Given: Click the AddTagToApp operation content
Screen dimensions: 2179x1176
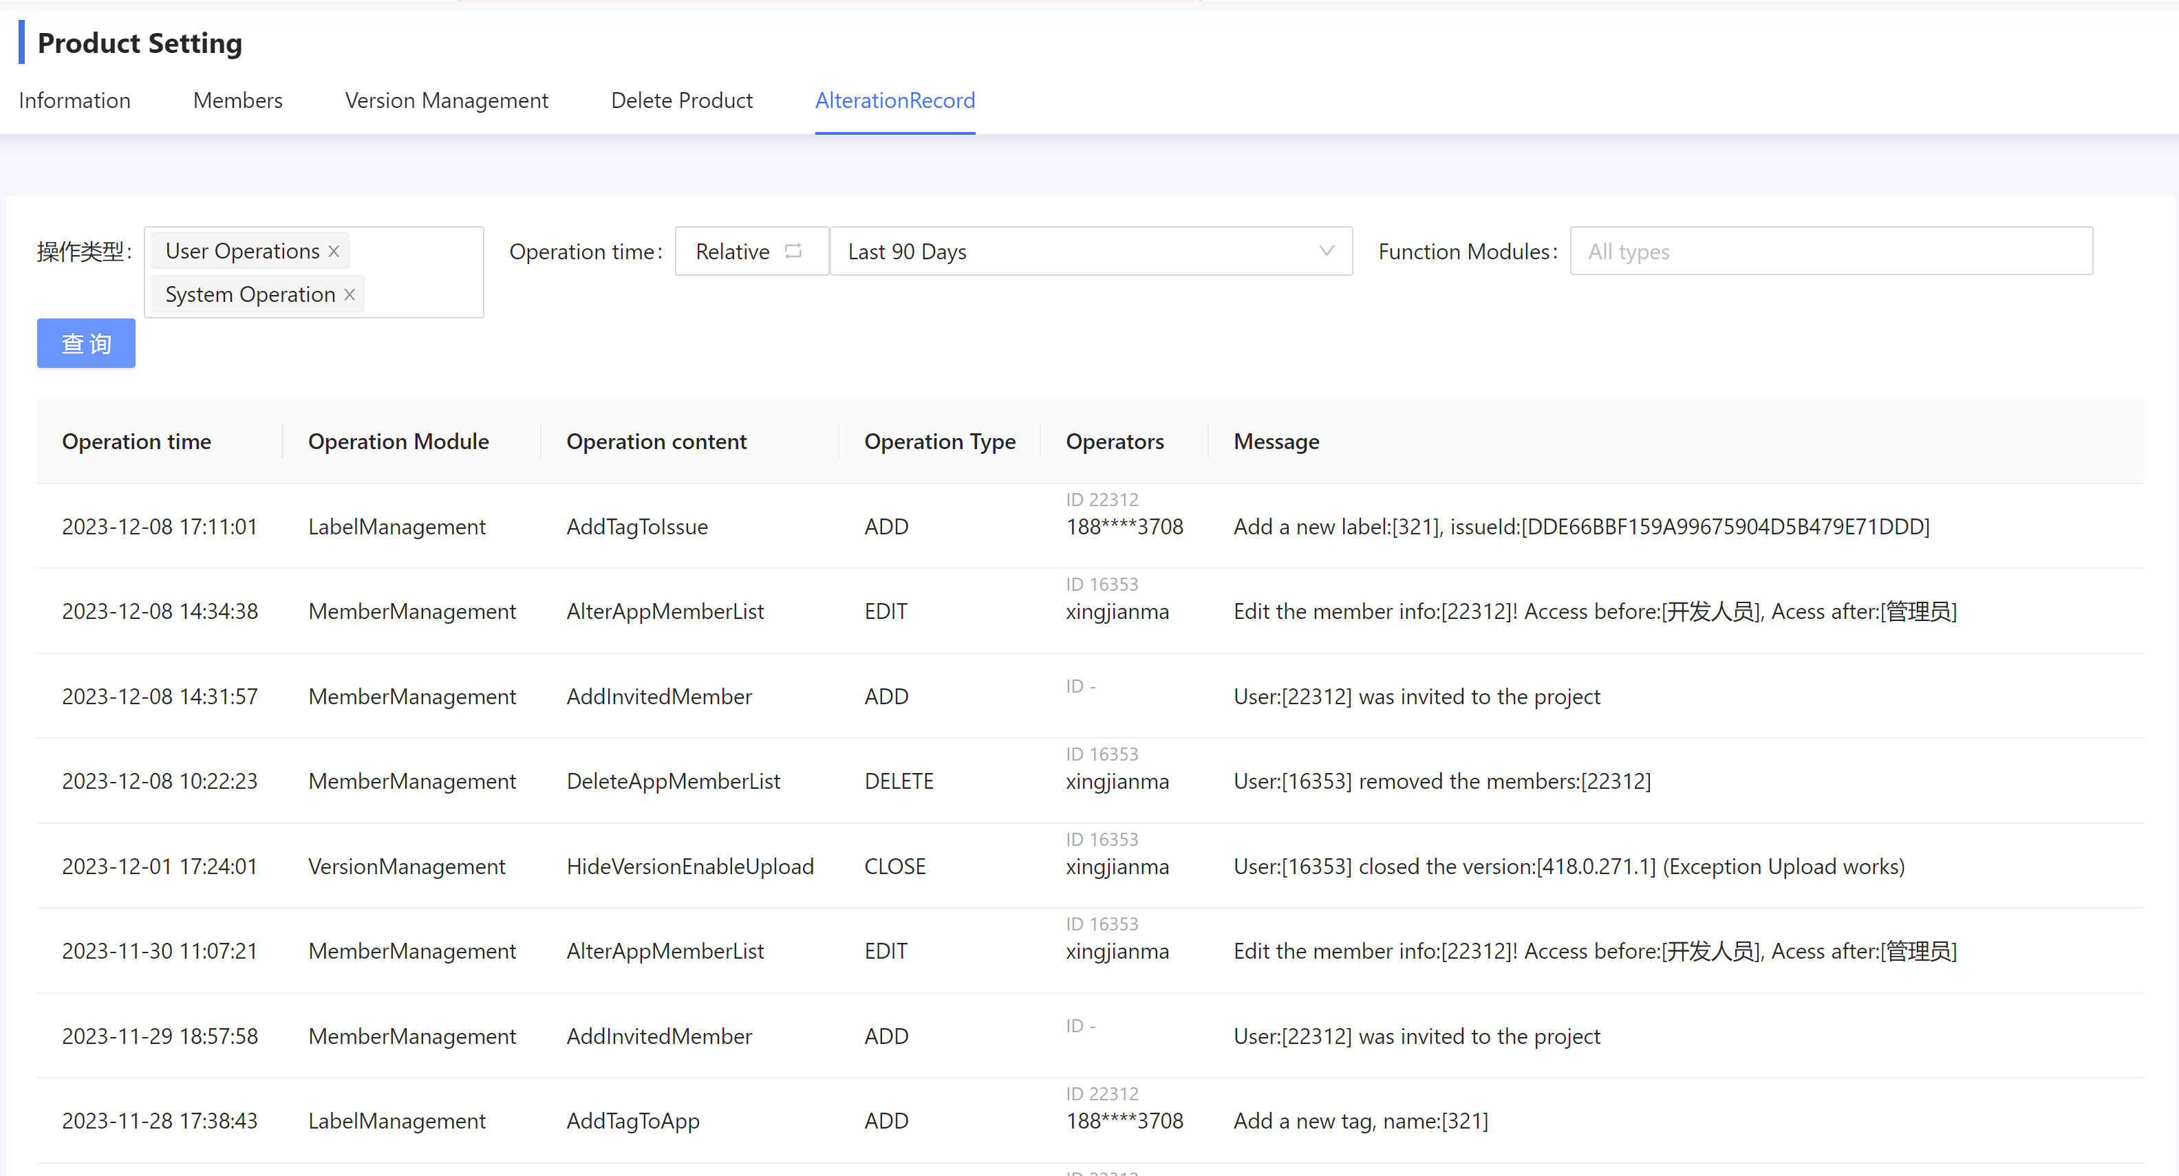Looking at the screenshot, I should tap(633, 1121).
